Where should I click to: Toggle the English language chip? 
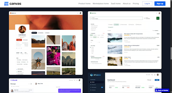click(91, 35)
